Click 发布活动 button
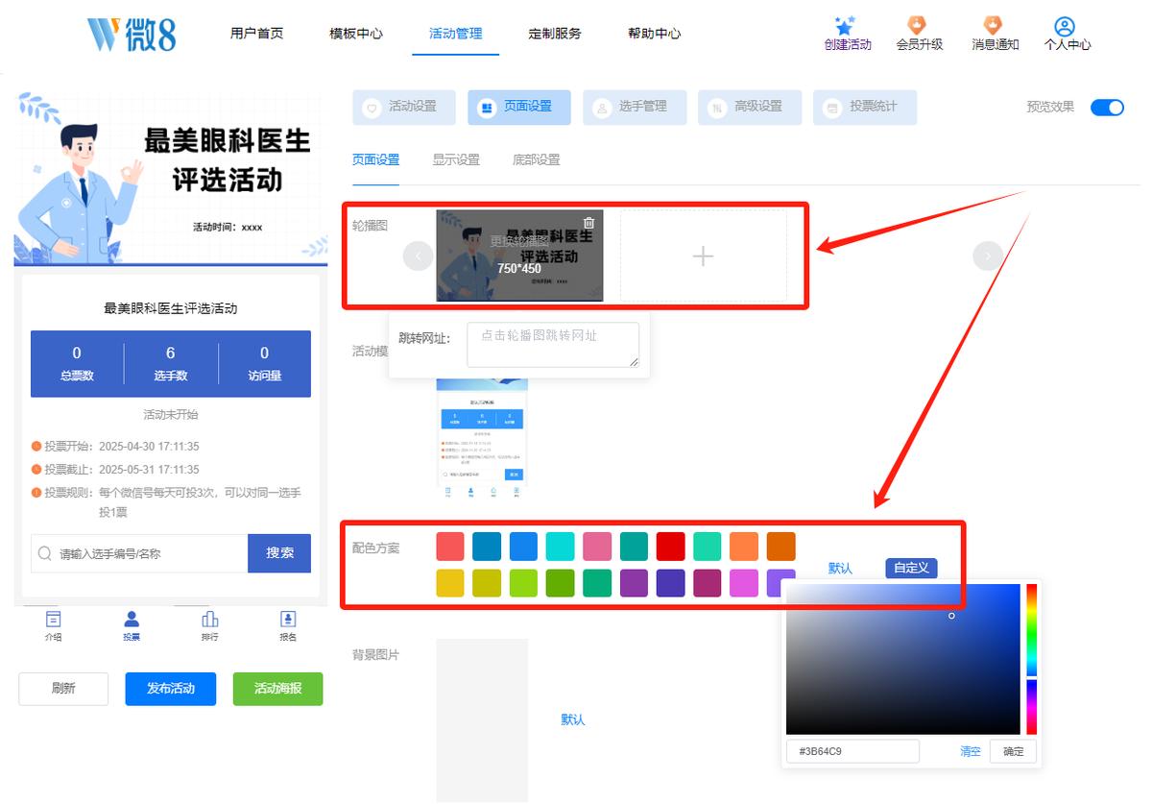 171,689
